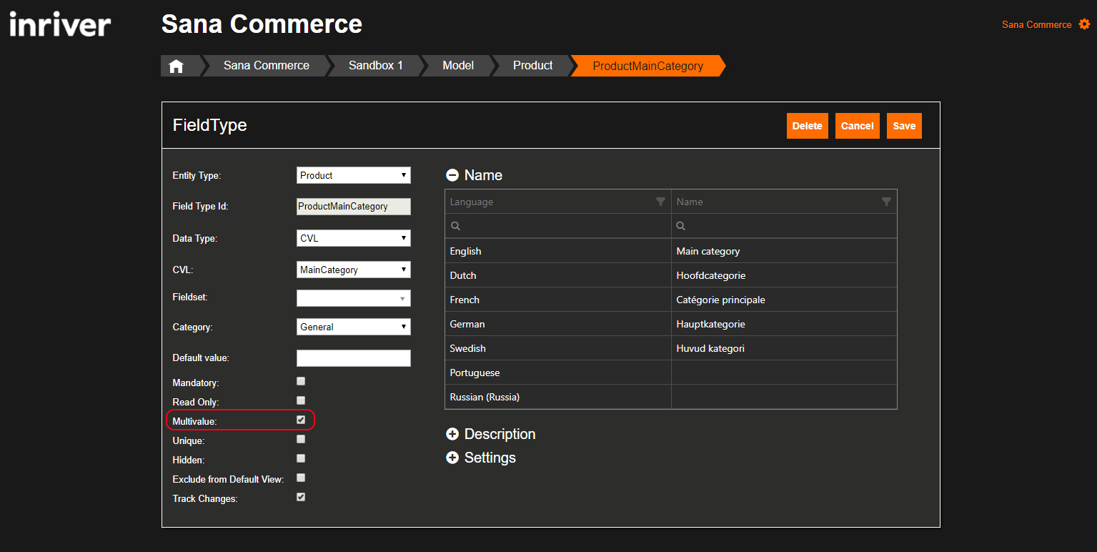Click search magnifier under Name column
This screenshot has width=1097, height=552.
click(681, 226)
